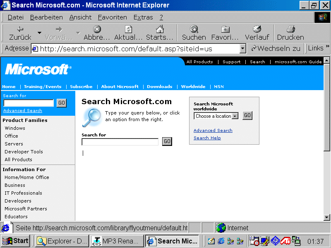
Task: Click the main 'Search for' text field
Action: click(120, 142)
